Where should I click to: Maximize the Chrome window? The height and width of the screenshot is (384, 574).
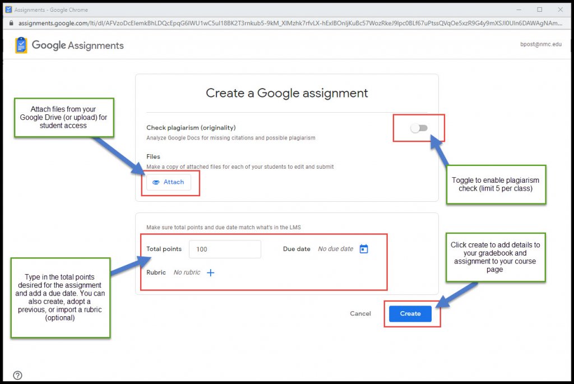pyautogui.click(x=539, y=10)
